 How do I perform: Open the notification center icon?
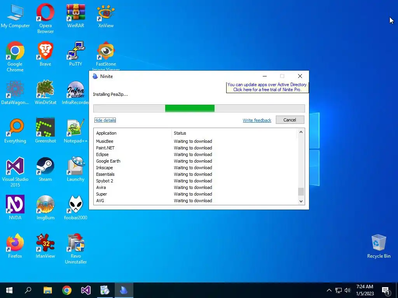pos(386,291)
